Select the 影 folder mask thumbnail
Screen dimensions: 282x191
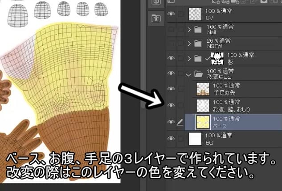point(217,59)
